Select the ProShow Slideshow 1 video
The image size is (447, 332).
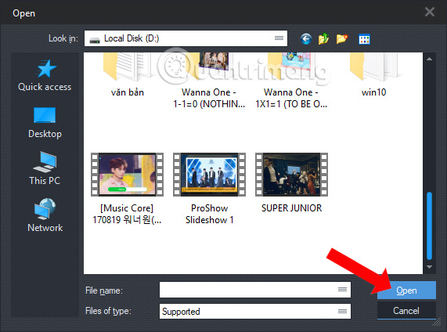coord(209,189)
